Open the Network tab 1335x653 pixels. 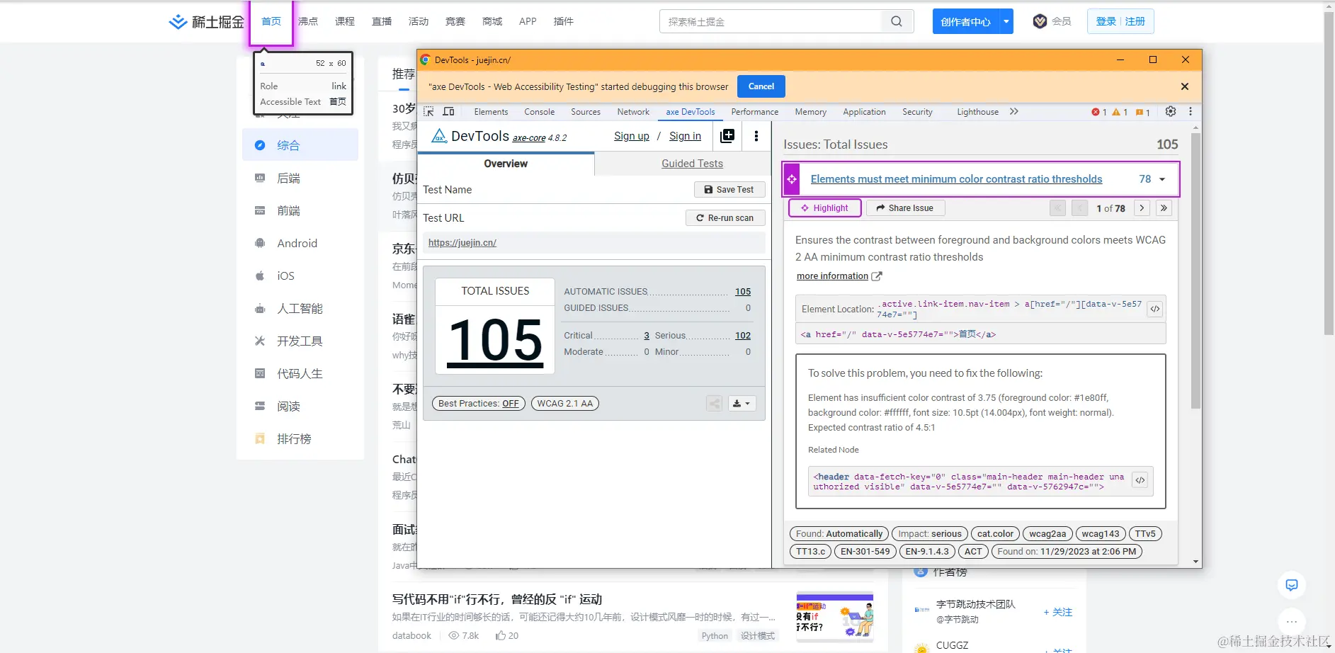633,112
